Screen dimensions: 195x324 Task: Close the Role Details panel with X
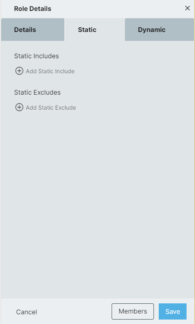(187, 8)
